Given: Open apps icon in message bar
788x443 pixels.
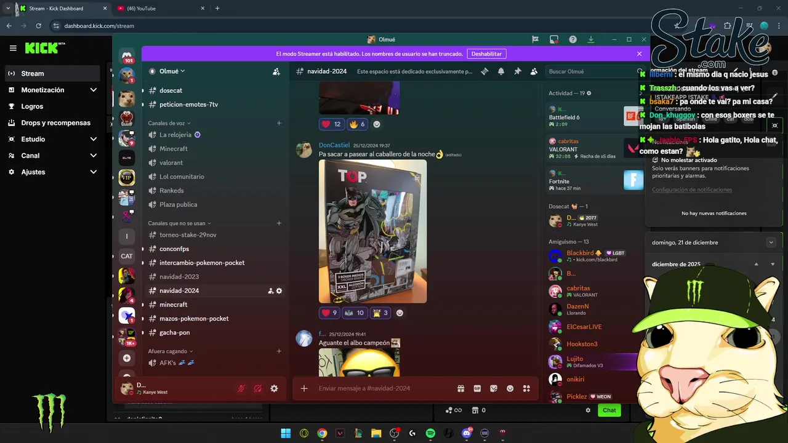Looking at the screenshot, I should point(526,388).
